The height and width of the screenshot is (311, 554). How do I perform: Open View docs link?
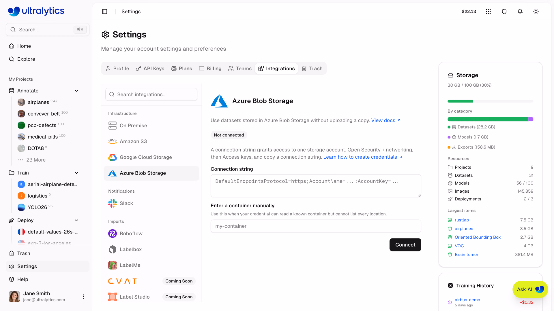coord(386,120)
